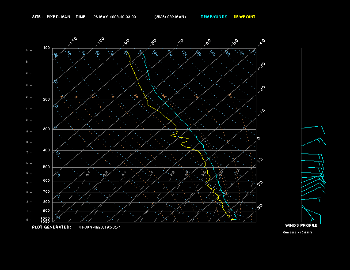Viewport: 350px width, 270px height.
Task: Click the (J5261032.MAN) file name label
Action: point(170,17)
